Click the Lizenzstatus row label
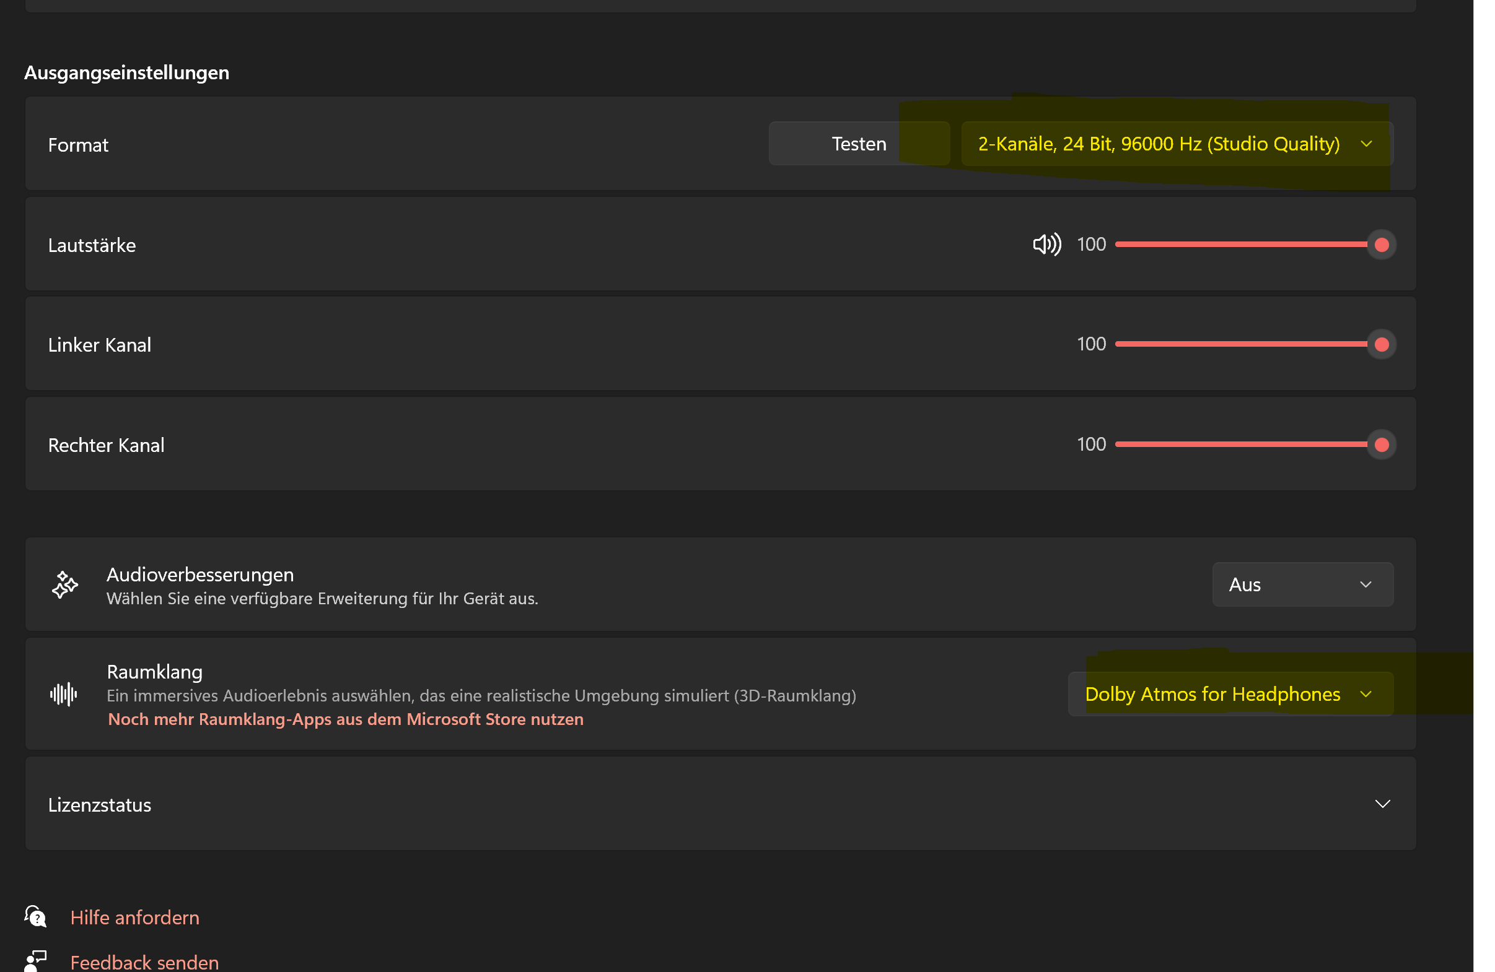Viewport: 1495px width, 972px height. coord(99,804)
